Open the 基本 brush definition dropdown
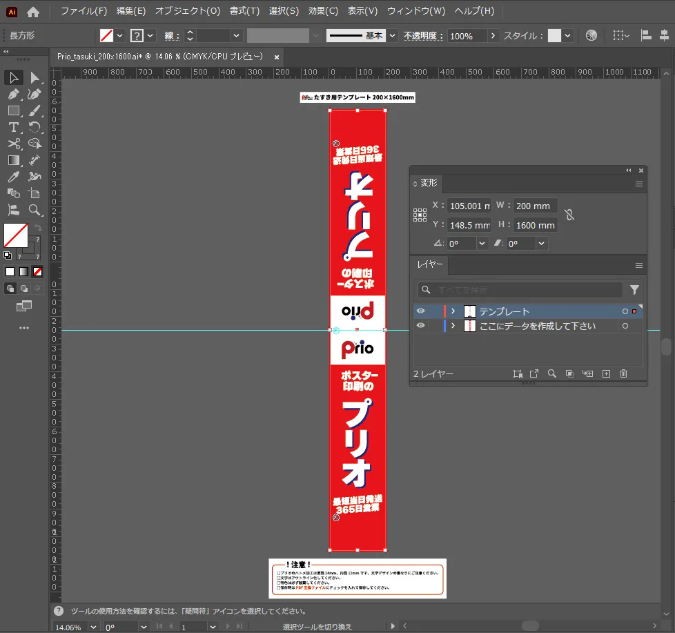This screenshot has height=633, width=675. click(392, 36)
